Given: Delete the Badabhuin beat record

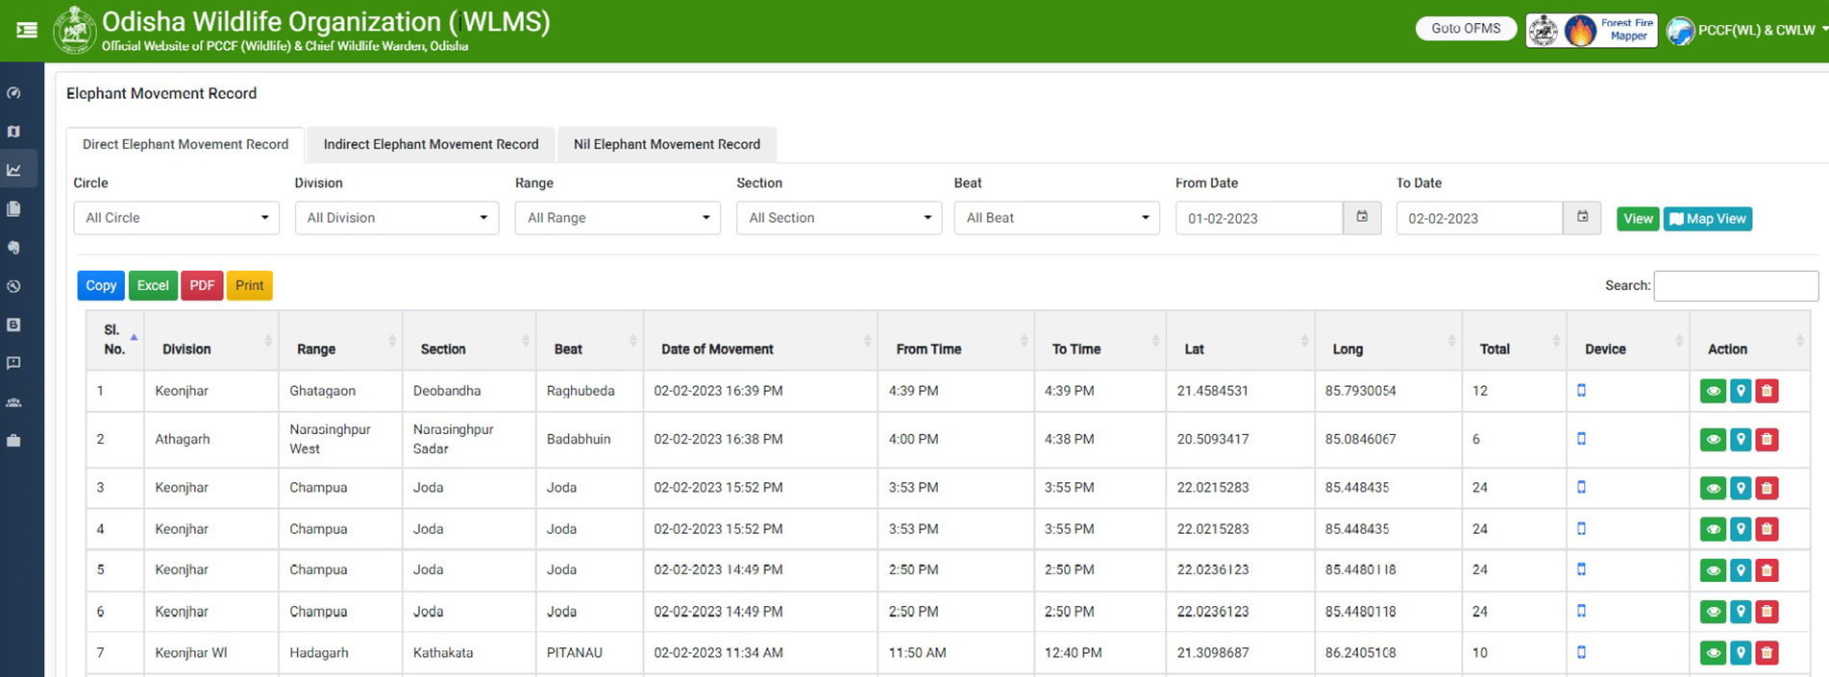Looking at the screenshot, I should (x=1767, y=440).
